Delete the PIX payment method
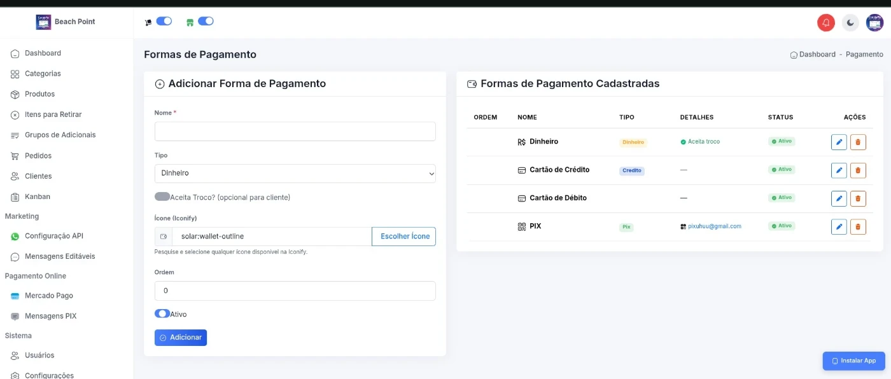 pyautogui.click(x=858, y=226)
